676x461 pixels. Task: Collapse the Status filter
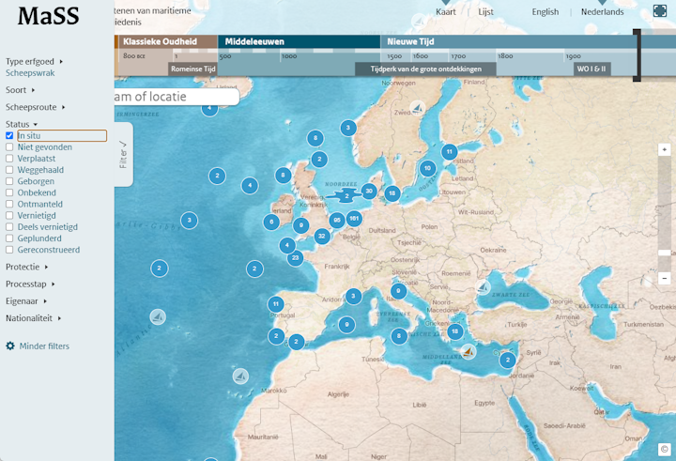click(21, 124)
